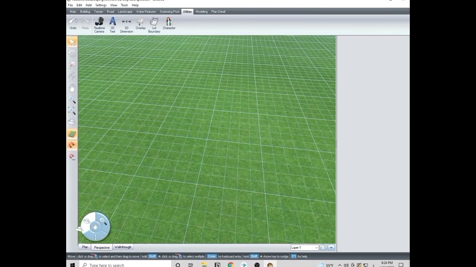Choose the edit points tool
The height and width of the screenshot is (267, 476).
72,65
